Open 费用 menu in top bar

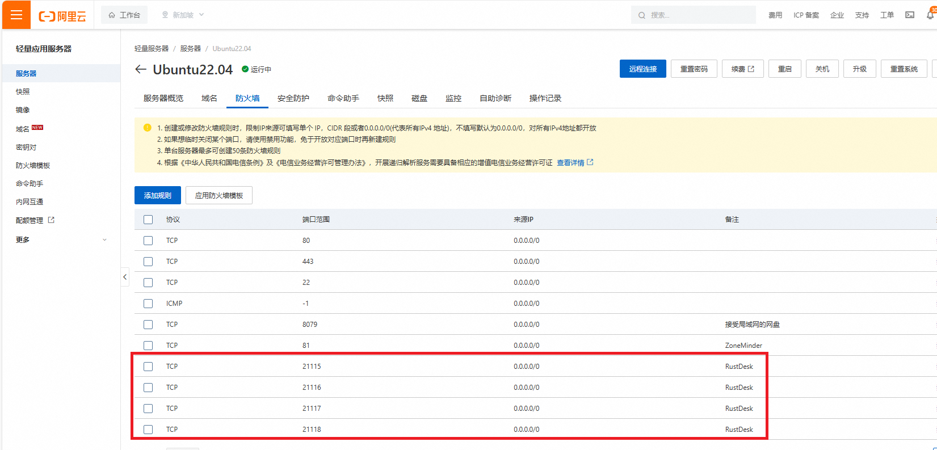point(775,15)
